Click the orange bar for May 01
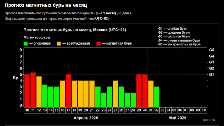Screen dimensions: 224x126 tap(151, 93)
